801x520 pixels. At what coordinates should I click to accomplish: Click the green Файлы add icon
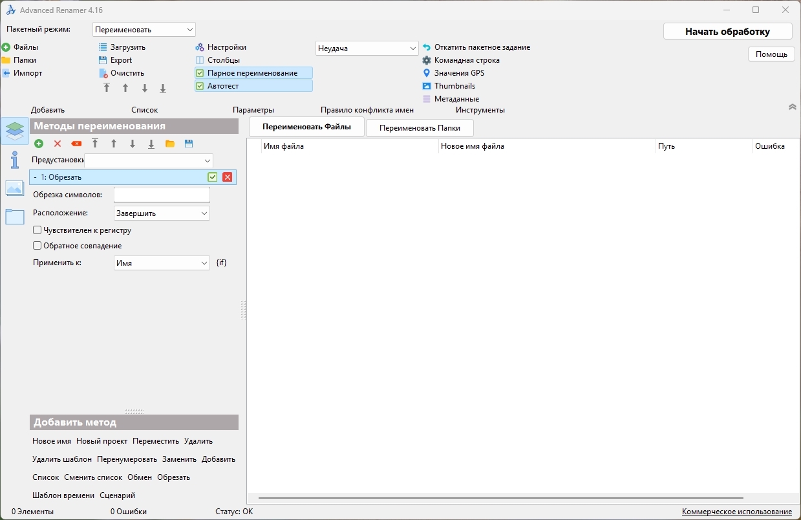point(6,47)
